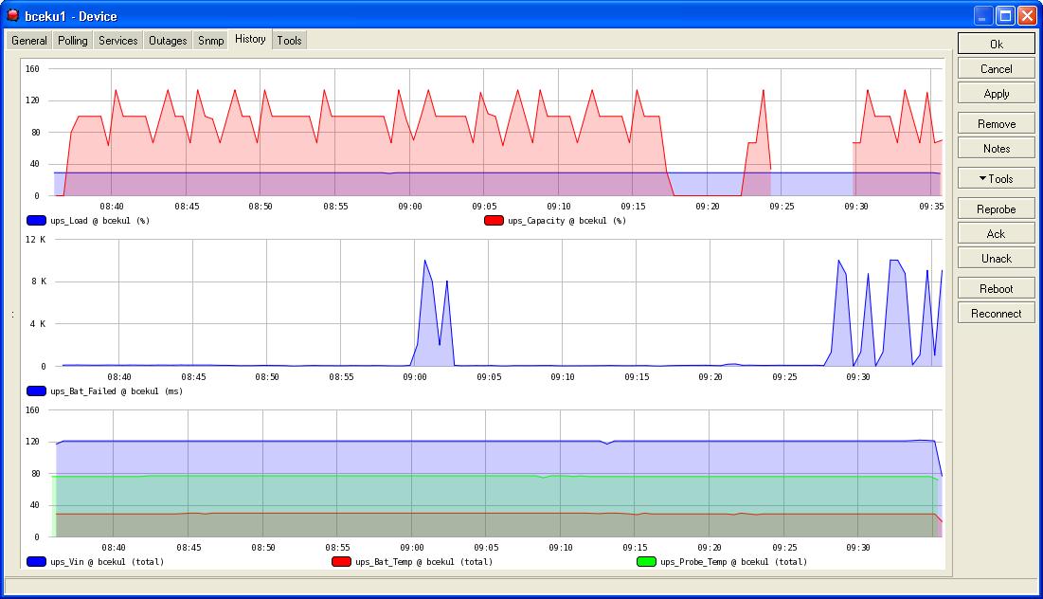Click the ups_Load @ bceku1 (%) label

[99, 220]
